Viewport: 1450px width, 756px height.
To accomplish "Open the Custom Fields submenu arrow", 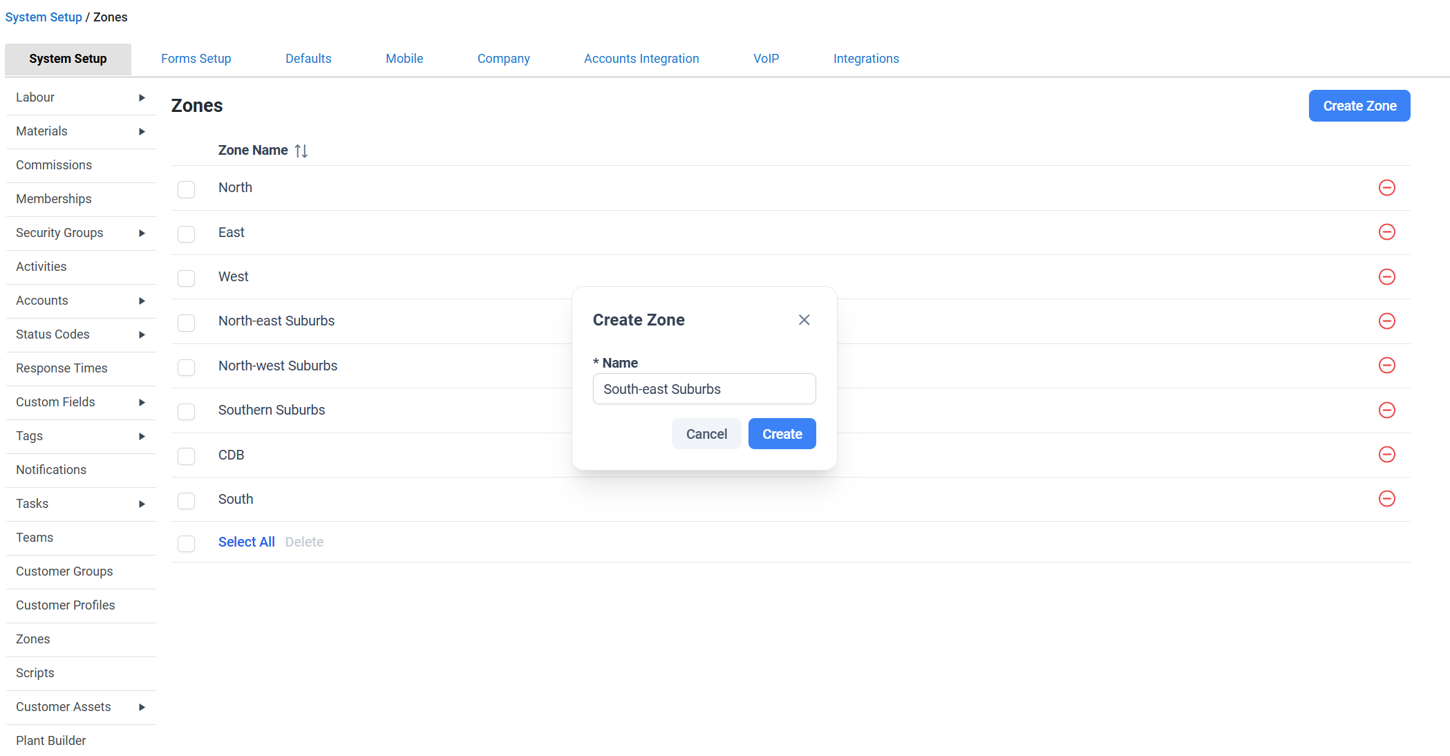I will [x=142, y=402].
